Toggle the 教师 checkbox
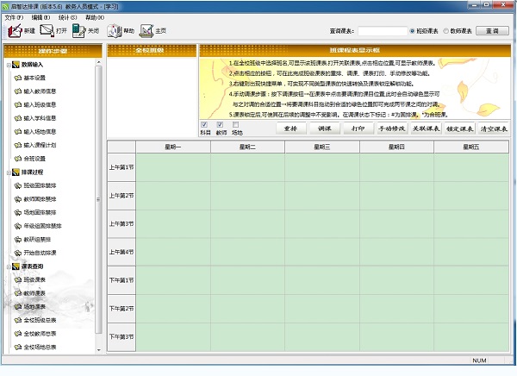This screenshot has width=517, height=376. (221, 124)
